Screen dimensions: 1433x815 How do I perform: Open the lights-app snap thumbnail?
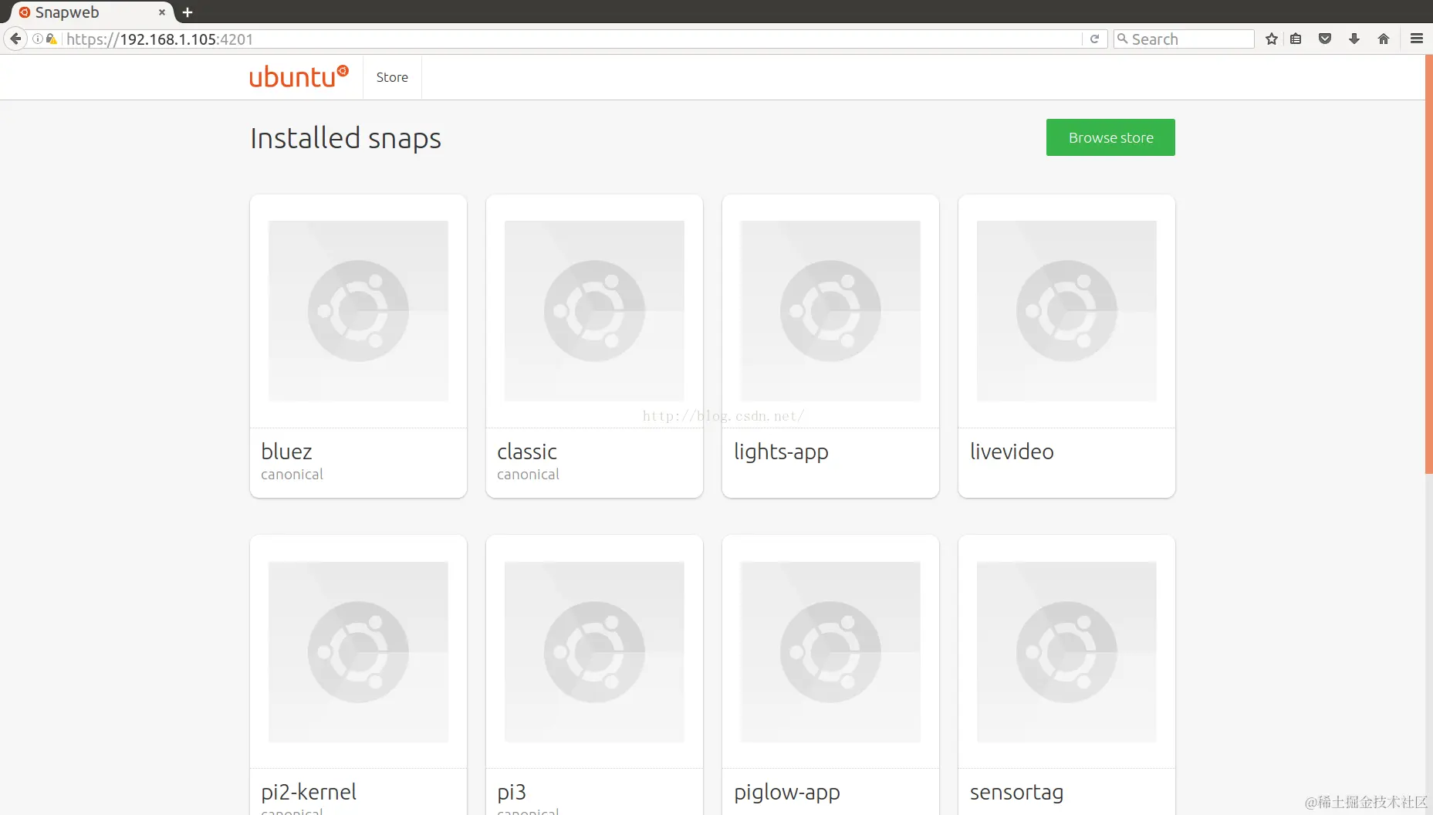click(830, 311)
